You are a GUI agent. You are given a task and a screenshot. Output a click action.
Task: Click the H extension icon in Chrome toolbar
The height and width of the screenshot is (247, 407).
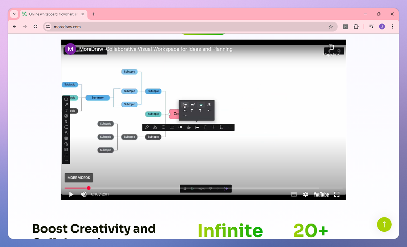345,27
